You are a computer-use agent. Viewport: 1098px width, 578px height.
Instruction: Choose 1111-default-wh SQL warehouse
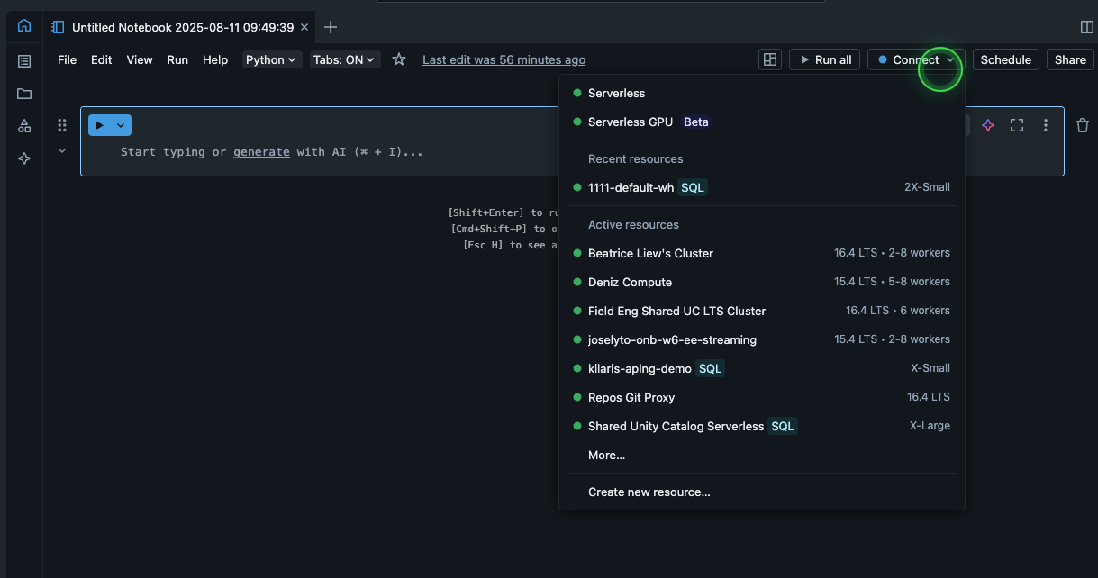[x=762, y=187]
